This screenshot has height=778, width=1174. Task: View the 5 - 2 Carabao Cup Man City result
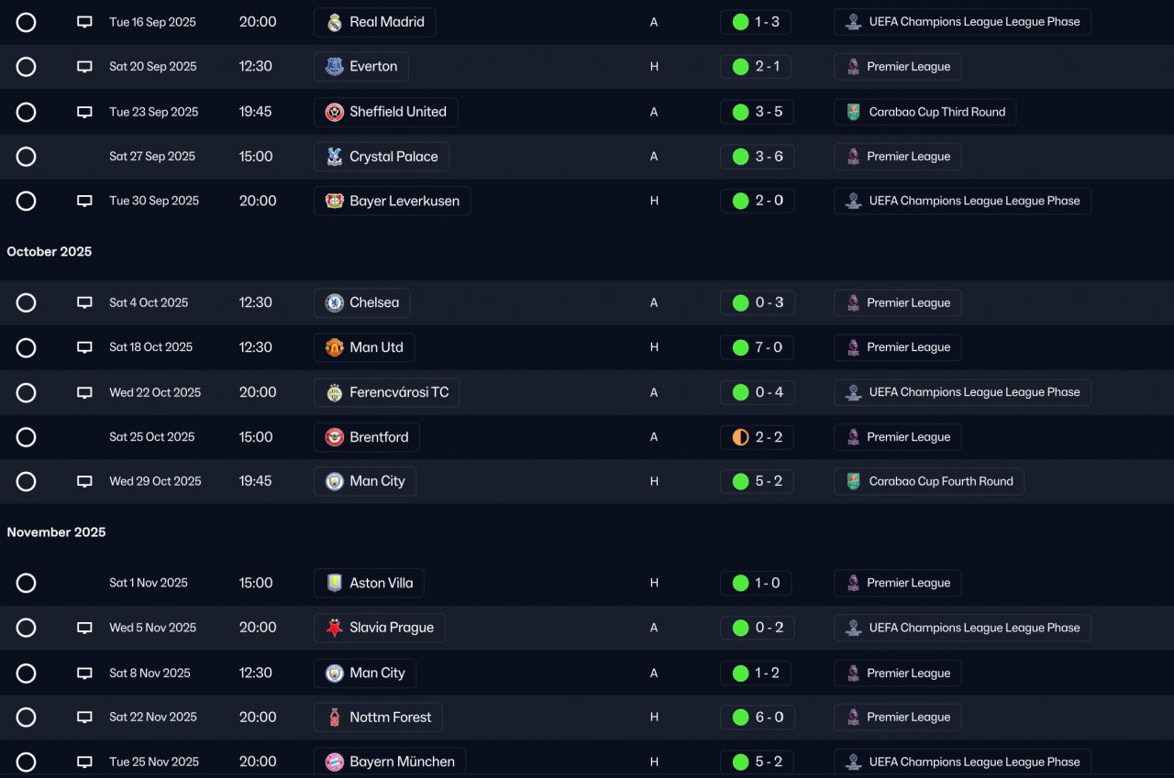click(756, 481)
